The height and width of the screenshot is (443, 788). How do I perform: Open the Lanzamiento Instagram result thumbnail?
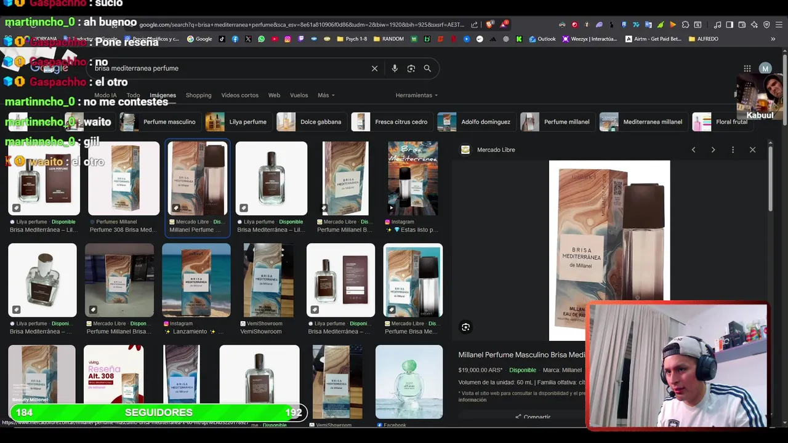(x=196, y=280)
